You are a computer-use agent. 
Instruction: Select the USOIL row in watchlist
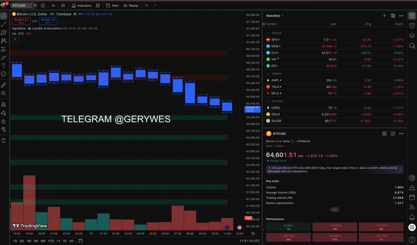click(335, 108)
